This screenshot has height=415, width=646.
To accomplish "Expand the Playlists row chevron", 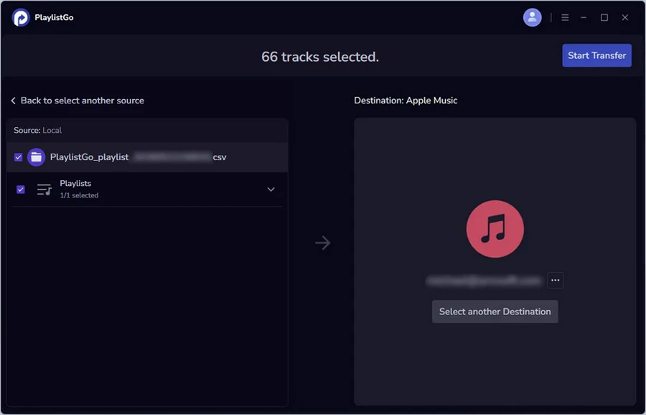I will click(271, 190).
